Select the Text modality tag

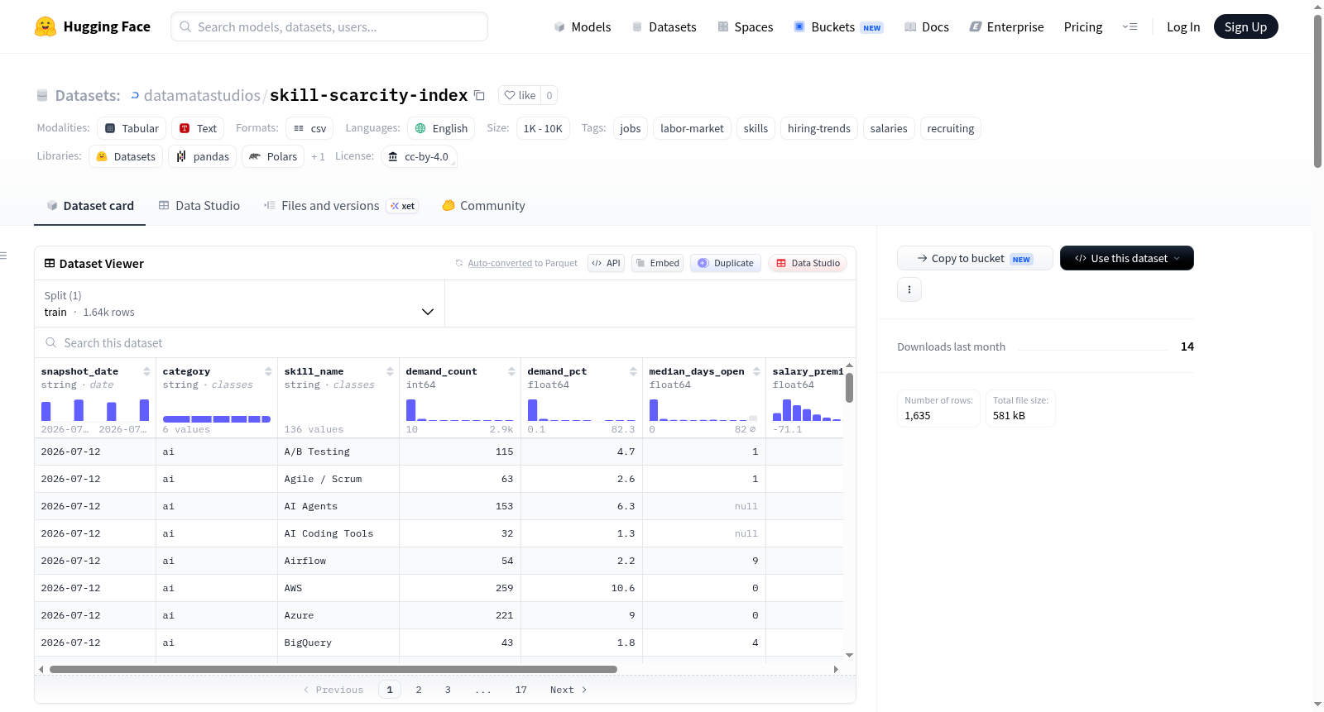tap(198, 128)
